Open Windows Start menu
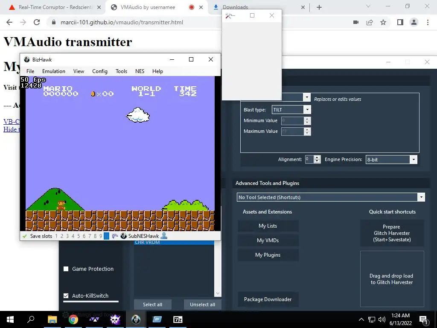The image size is (437, 328). [10, 319]
